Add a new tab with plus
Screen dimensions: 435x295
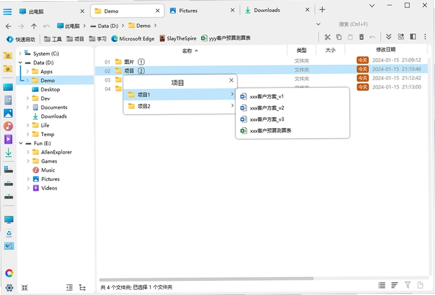tap(322, 10)
